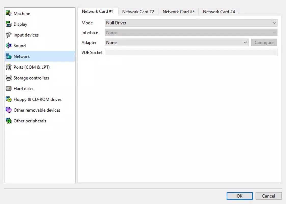The height and width of the screenshot is (204, 286).
Task: Click into the VDE Socket field
Action: pos(191,53)
